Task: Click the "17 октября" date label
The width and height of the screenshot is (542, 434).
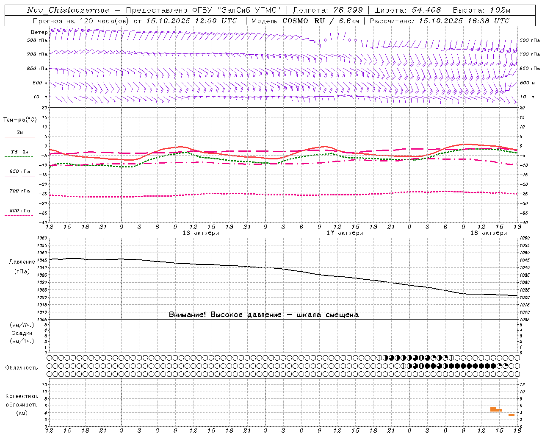Action: [345, 233]
